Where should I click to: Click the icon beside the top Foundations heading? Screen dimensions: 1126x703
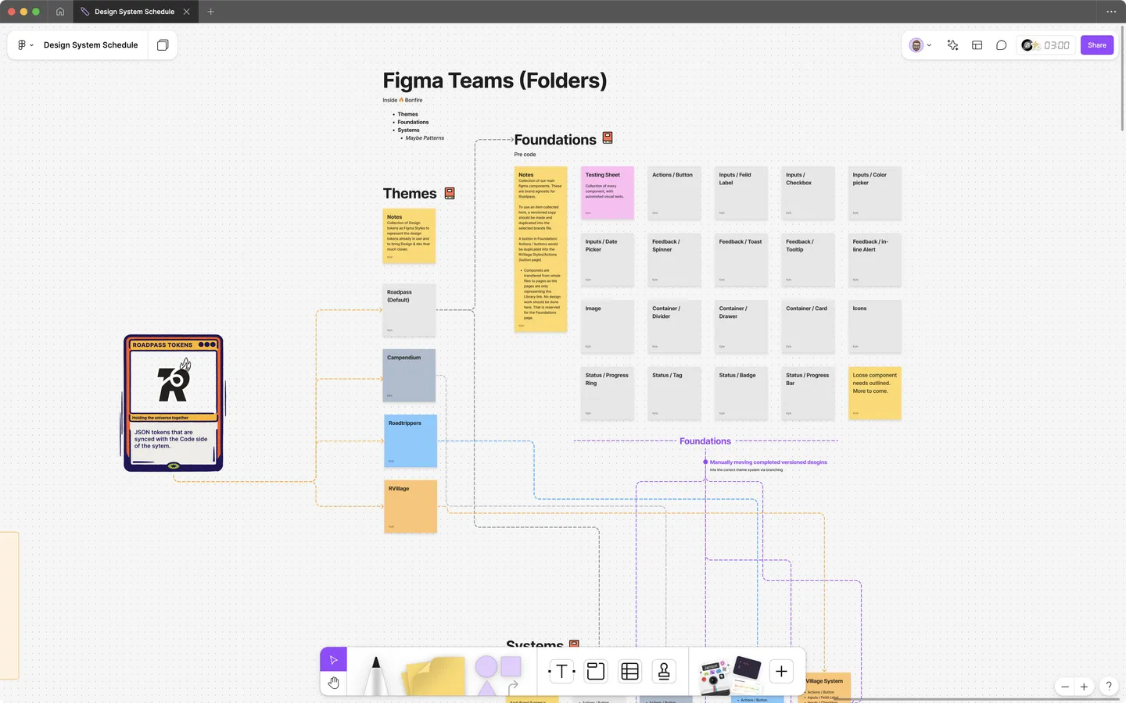tap(608, 138)
